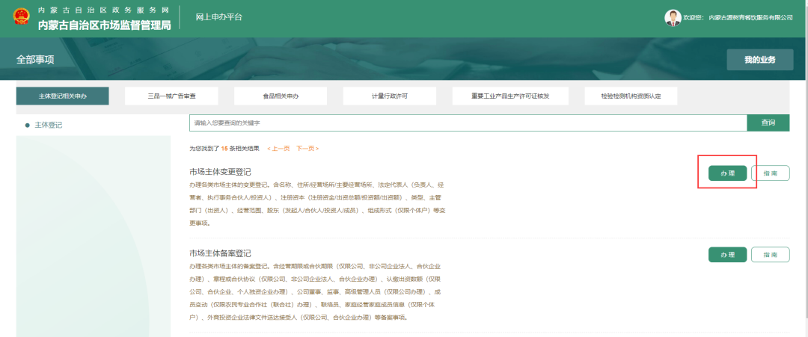Image resolution: width=808 pixels, height=337 pixels.
Task: Click the 内蒙古自治区政务服务网 header text
Action: 103,10
